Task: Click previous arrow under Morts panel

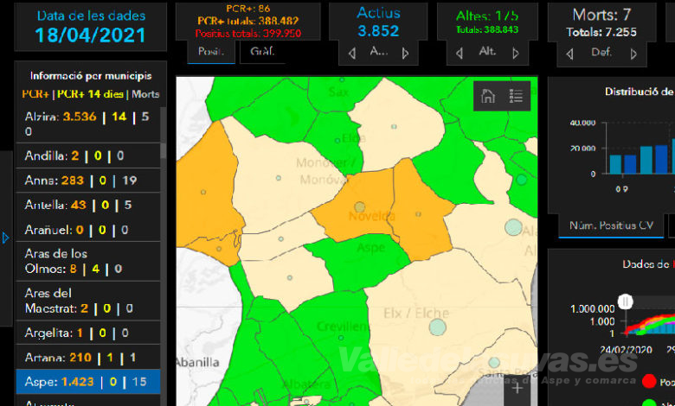Action: (569, 53)
